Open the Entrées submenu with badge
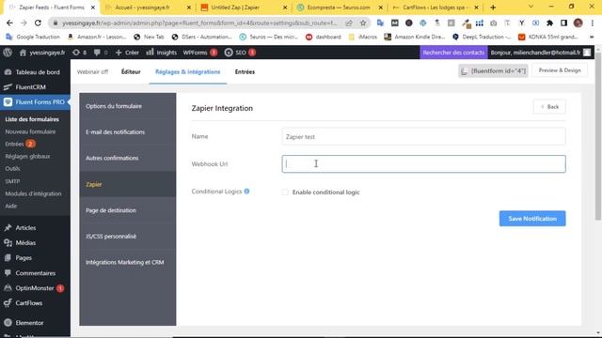602x338 pixels. (20, 144)
